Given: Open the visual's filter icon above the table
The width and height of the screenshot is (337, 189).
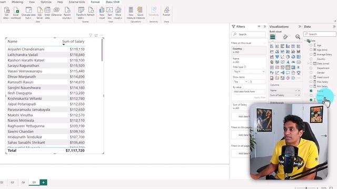Looking at the screenshot, I should tap(91, 35).
